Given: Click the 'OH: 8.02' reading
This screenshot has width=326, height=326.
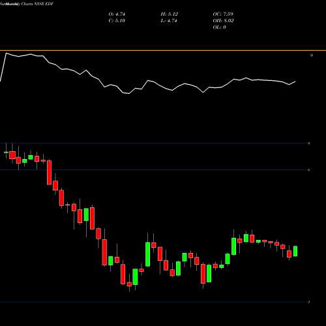Looking at the screenshot, I should pos(223,21).
